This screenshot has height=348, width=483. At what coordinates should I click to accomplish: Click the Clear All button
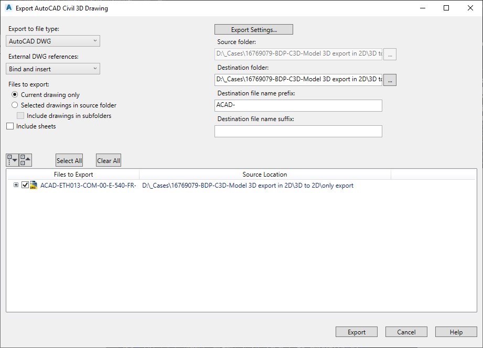pyautogui.click(x=108, y=160)
